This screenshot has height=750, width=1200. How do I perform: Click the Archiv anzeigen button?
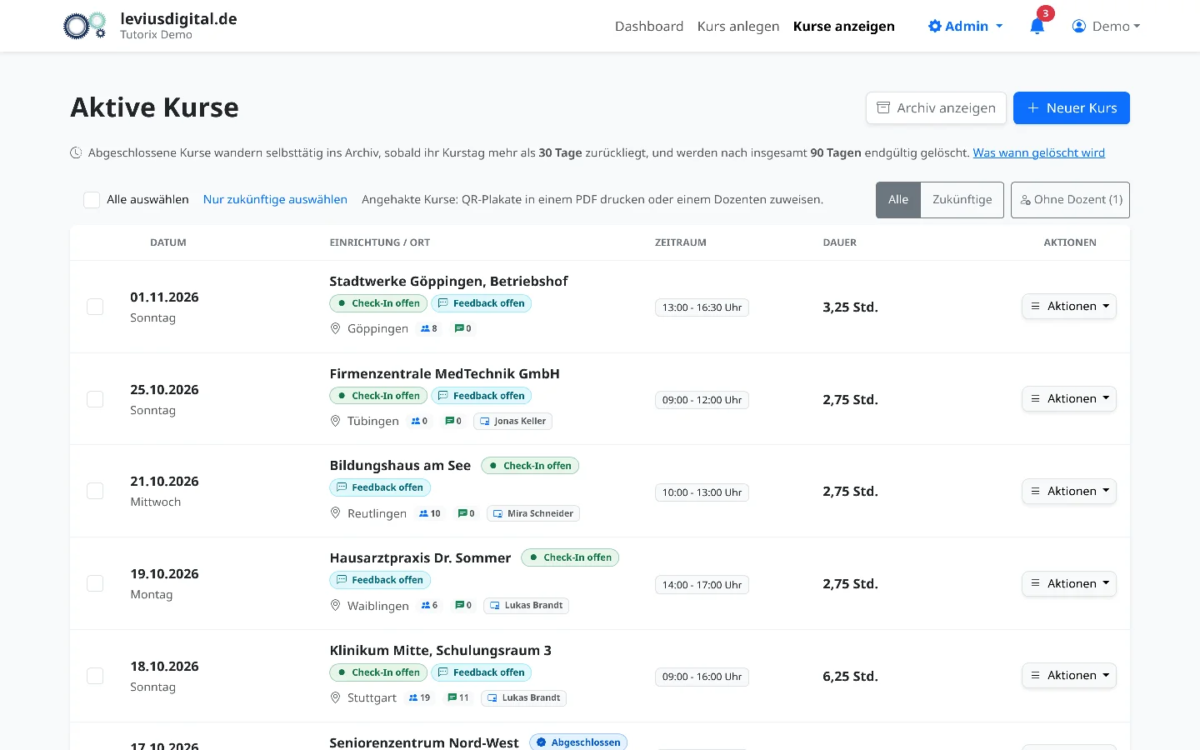[936, 107]
